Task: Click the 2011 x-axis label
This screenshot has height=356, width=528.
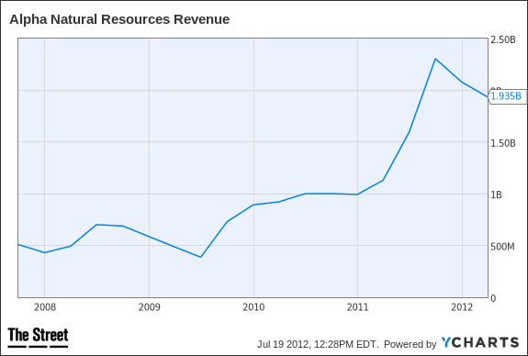Action: coord(357,307)
